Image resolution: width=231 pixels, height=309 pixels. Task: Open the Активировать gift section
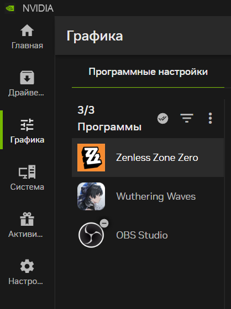[27, 225]
